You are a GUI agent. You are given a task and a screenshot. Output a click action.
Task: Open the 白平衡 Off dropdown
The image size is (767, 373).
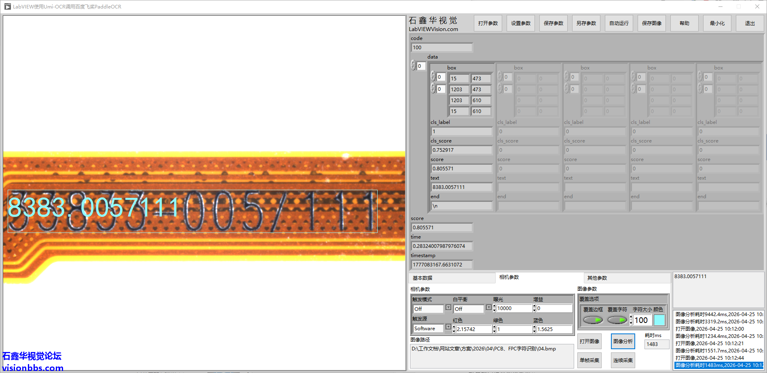[x=489, y=308]
